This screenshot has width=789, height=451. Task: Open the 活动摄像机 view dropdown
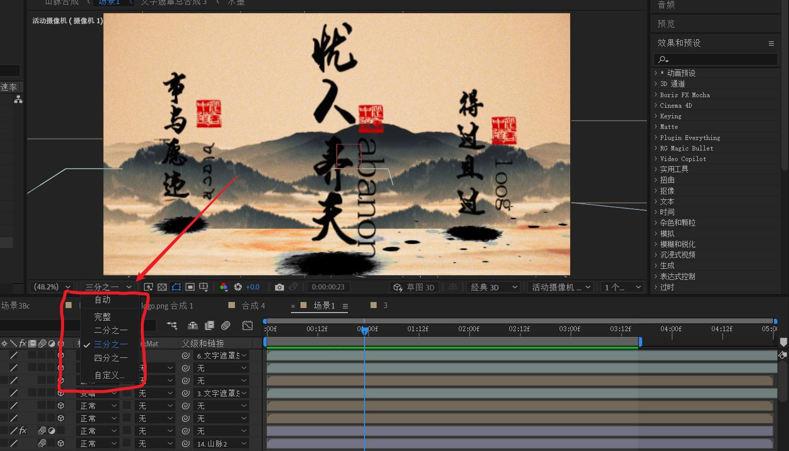point(560,287)
